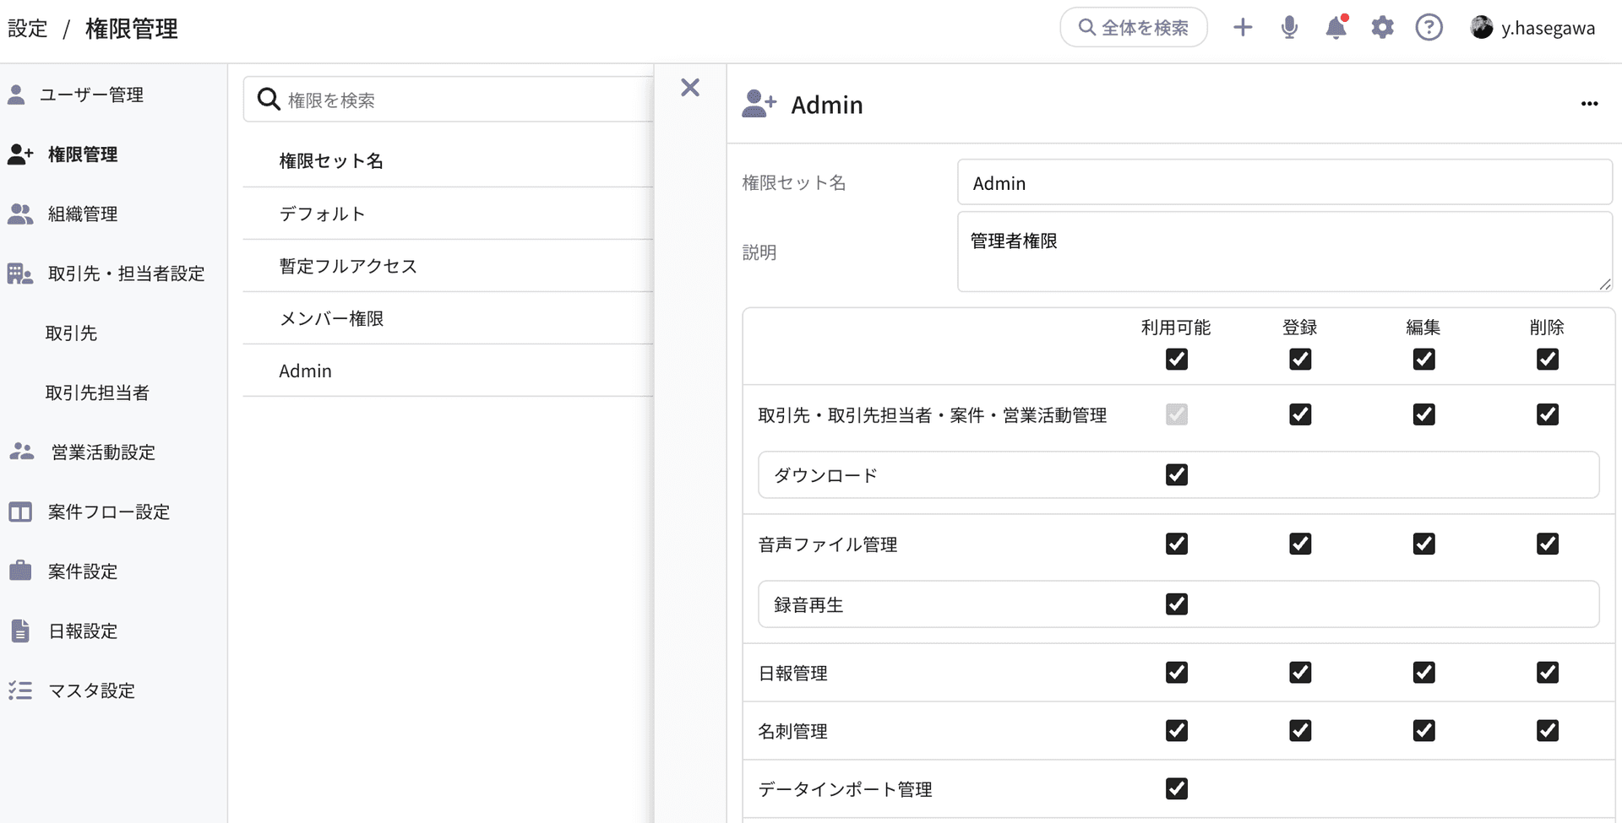This screenshot has height=823, width=1622.
Task: Click the マスタ設定 list icon
Action: pyautogui.click(x=19, y=690)
